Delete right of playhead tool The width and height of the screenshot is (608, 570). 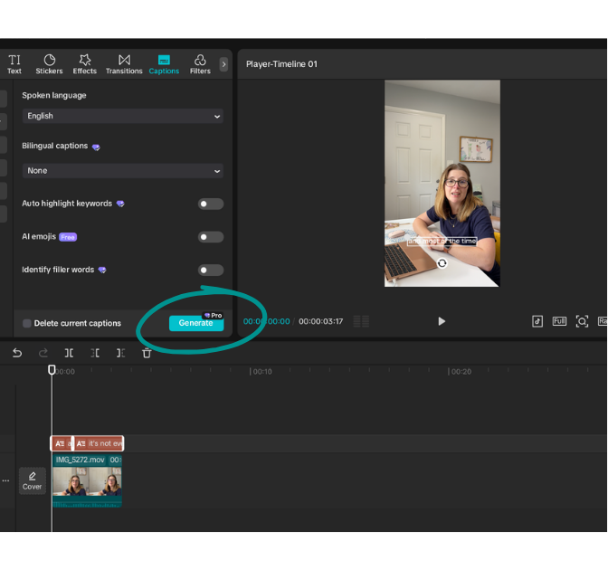(x=121, y=353)
